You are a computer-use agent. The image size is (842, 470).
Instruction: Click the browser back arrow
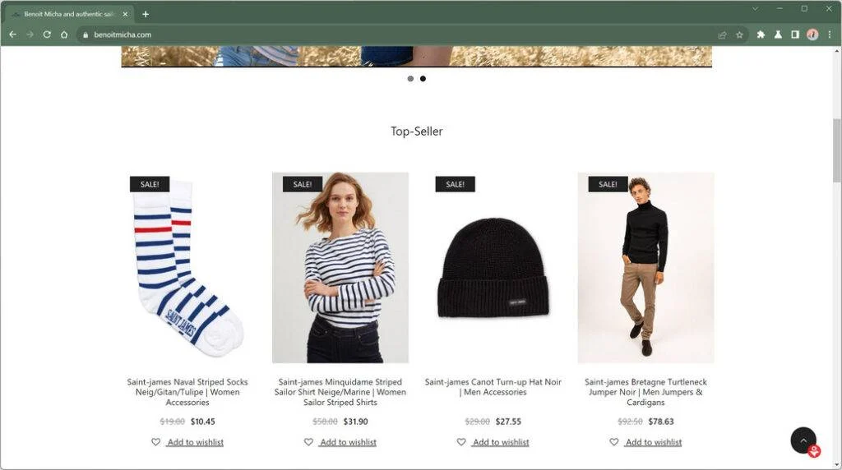point(13,35)
